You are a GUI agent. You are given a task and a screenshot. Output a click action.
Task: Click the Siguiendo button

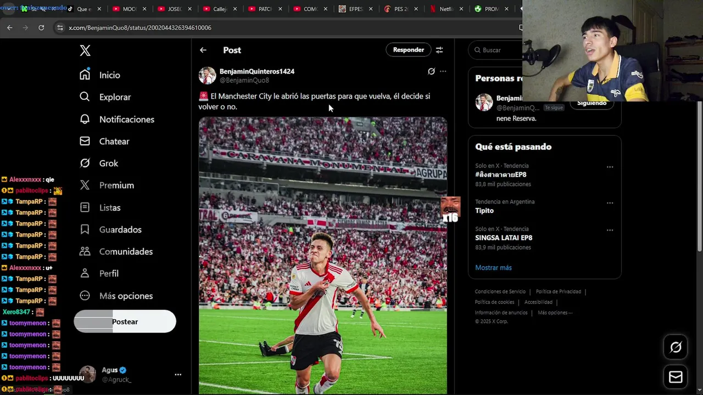592,103
